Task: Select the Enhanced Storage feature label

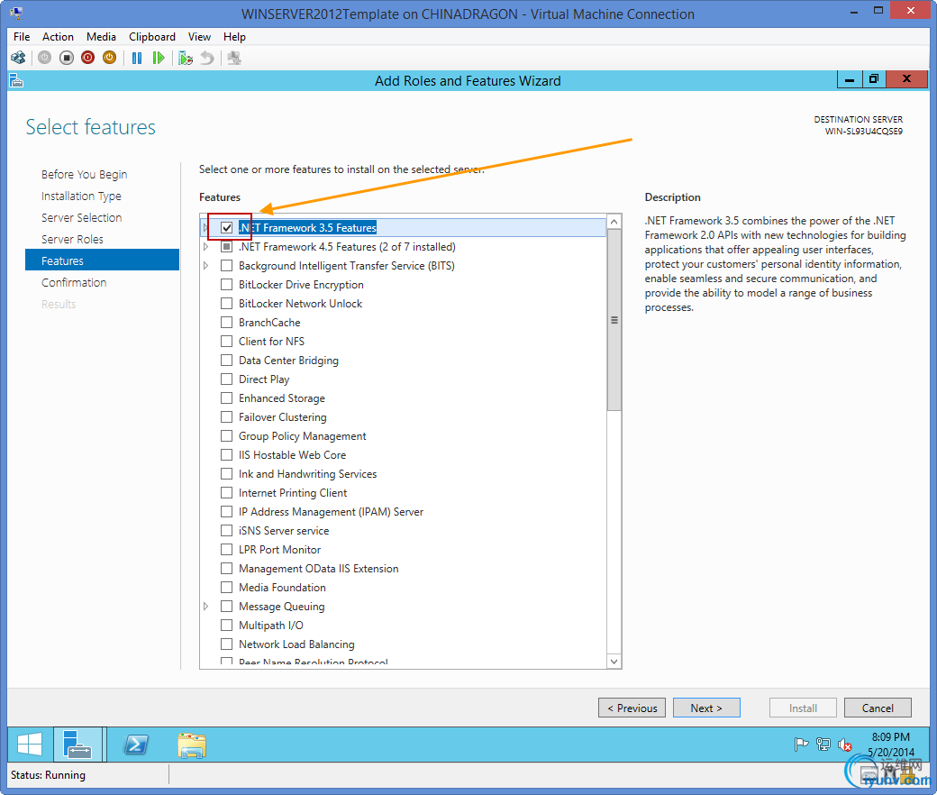Action: (282, 398)
